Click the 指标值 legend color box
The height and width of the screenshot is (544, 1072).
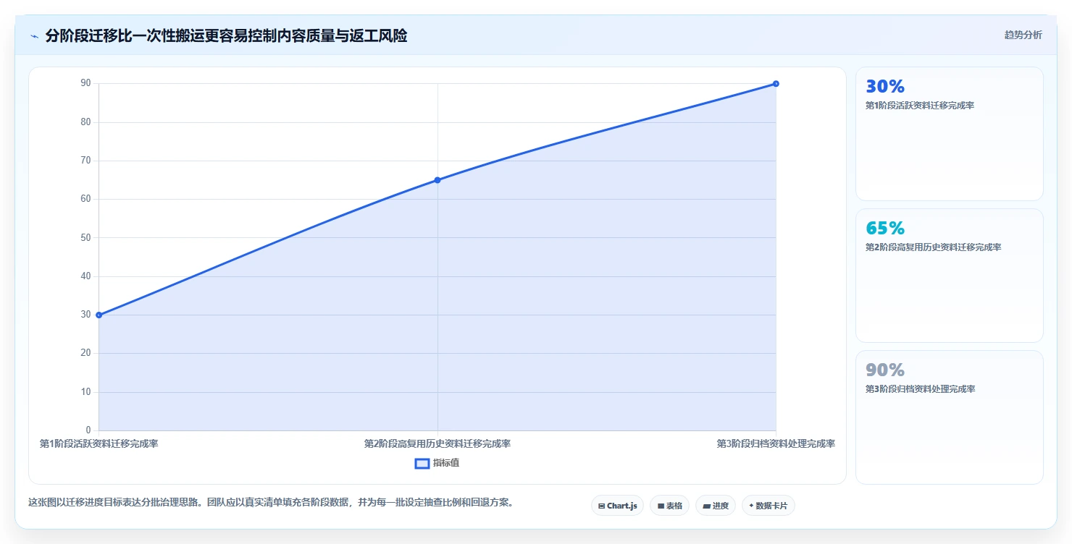coord(422,463)
